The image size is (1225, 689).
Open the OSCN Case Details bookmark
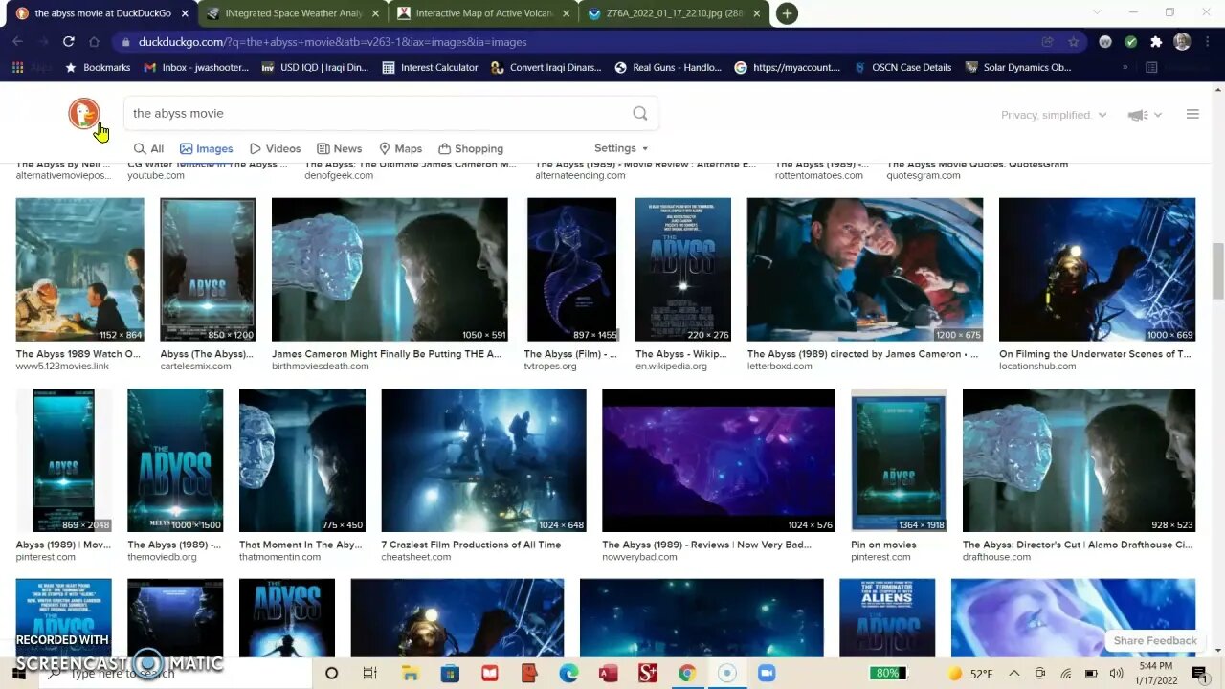[x=902, y=68]
